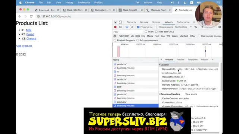Screen dimensions: 239x134
Task: Switch to the Console panel
Action: click(x=144, y=22)
